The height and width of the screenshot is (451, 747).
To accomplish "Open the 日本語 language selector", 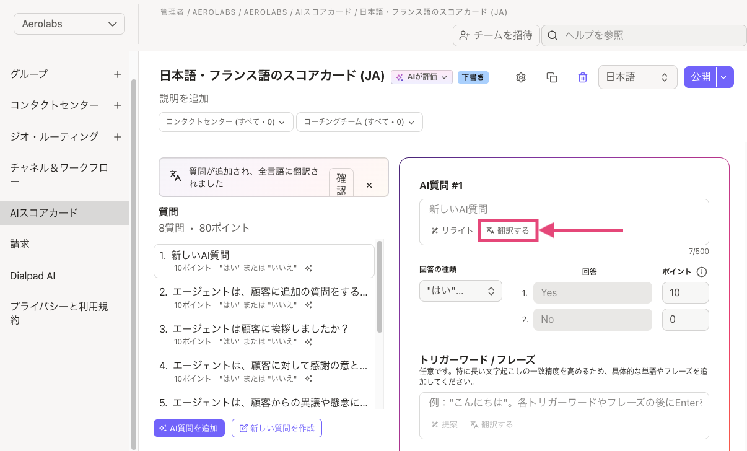I will [637, 77].
